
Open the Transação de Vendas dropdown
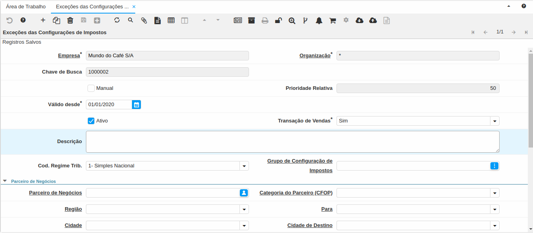(495, 120)
